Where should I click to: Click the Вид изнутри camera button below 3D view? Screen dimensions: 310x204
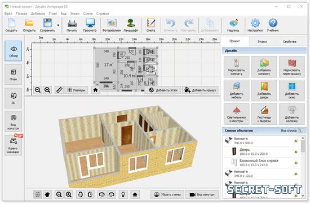(202, 194)
